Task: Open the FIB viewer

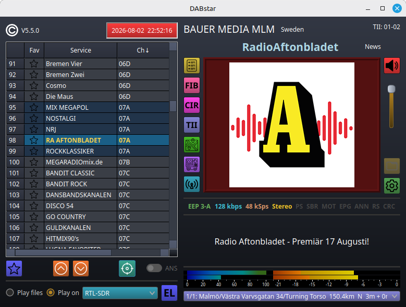Action: click(192, 85)
